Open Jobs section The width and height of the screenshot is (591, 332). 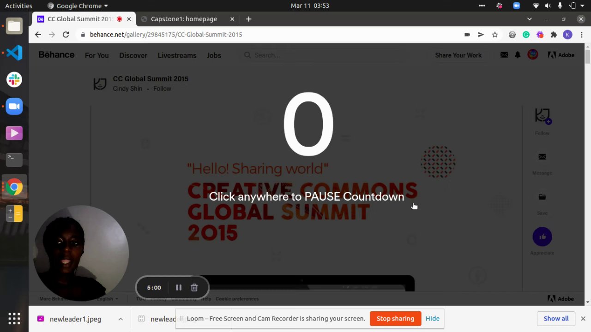coord(214,55)
